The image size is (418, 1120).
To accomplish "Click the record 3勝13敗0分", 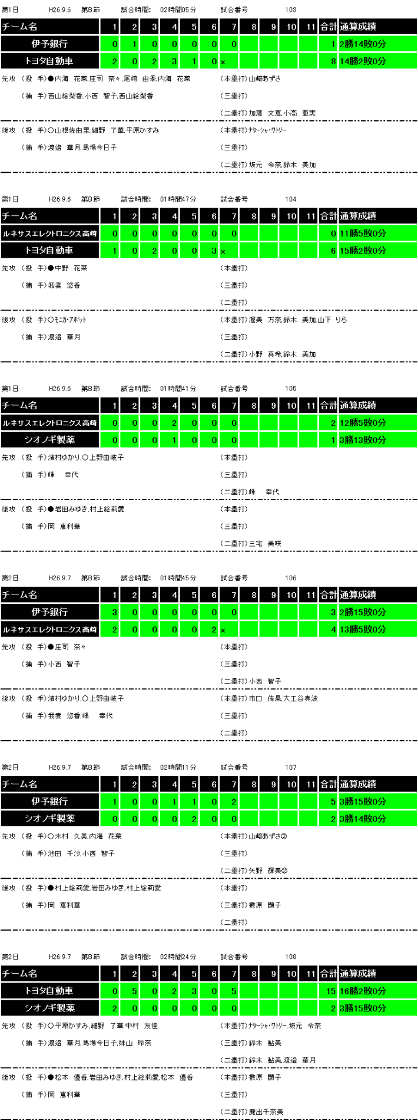I will click(363, 440).
